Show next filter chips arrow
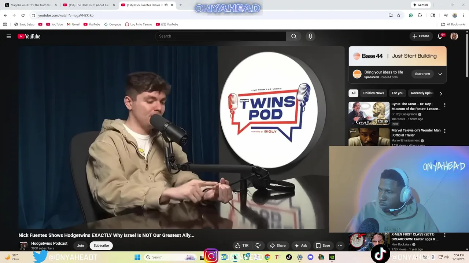Viewport: 469px width, 263px height. pyautogui.click(x=441, y=94)
